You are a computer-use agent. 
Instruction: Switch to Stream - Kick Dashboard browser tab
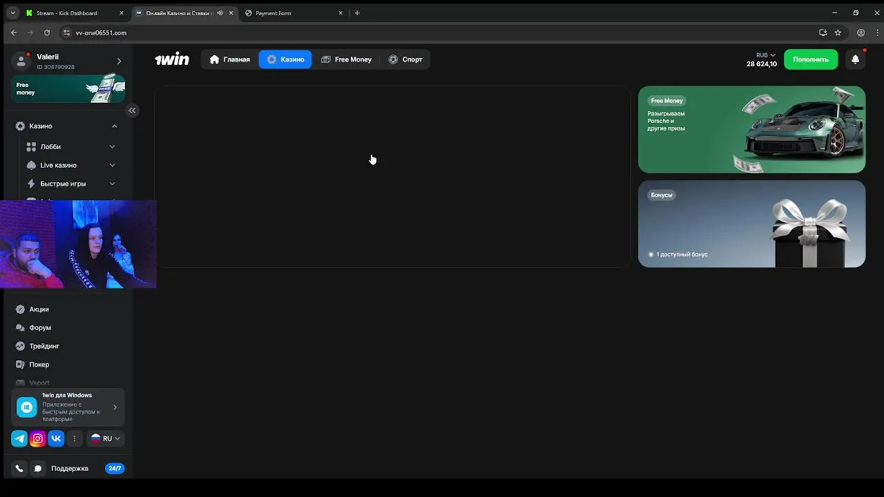coord(74,13)
